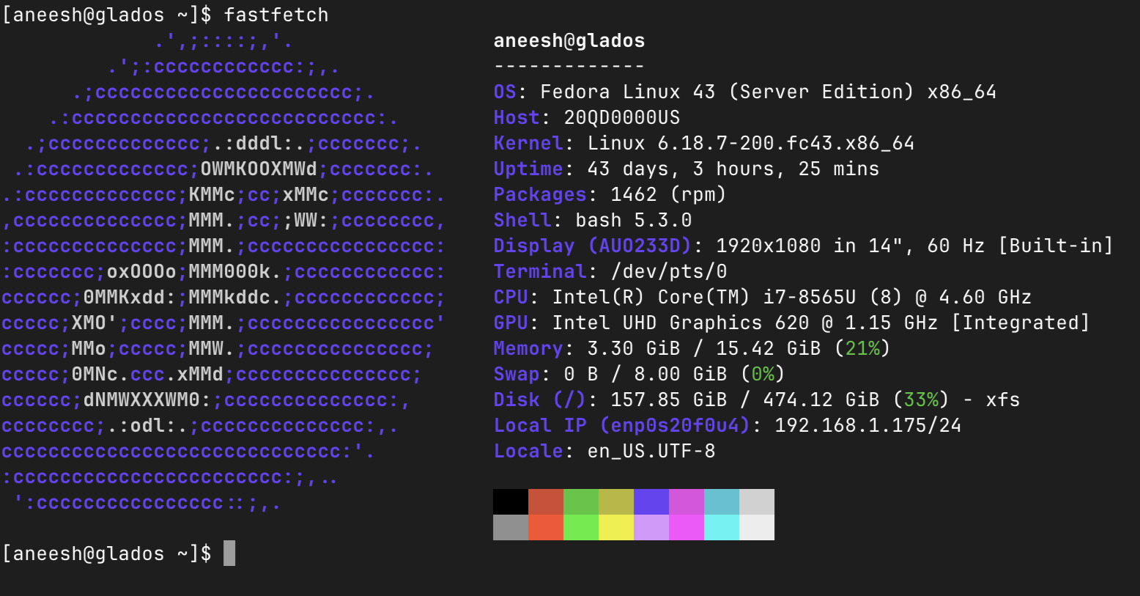Click the dark red color swatch
The height and width of the screenshot is (596, 1140).
546,501
